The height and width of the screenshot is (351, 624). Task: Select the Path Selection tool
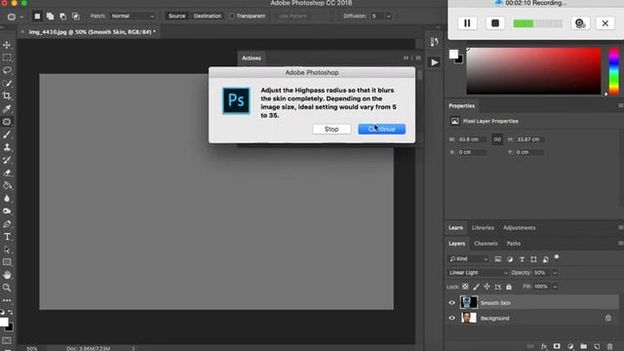(x=7, y=250)
